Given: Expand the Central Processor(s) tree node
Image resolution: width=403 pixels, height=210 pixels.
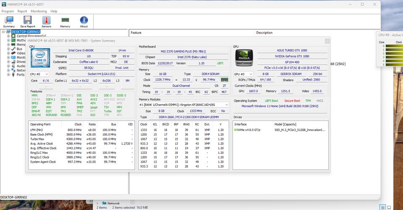Looking at the screenshot, I should (8, 36).
